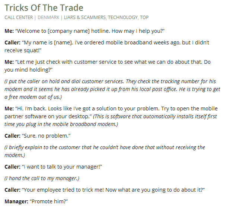Click the italic note about the tracking number

pyautogui.click(x=112, y=89)
